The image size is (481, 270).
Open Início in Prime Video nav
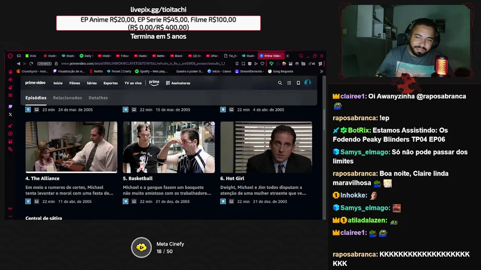[x=58, y=83]
